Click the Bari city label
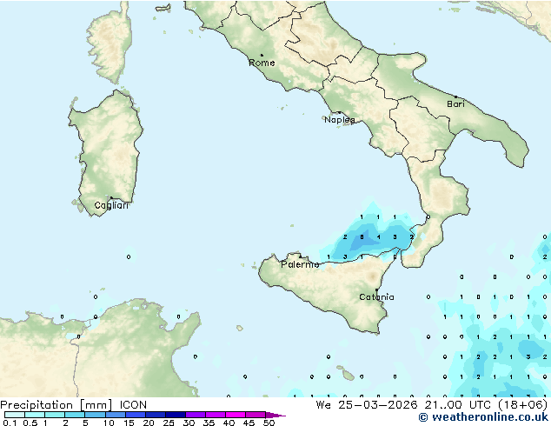This screenshot has height=426, width=551. click(x=455, y=103)
